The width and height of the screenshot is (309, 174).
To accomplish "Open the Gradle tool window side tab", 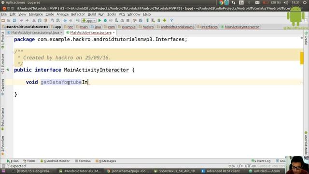I will point(306,38).
